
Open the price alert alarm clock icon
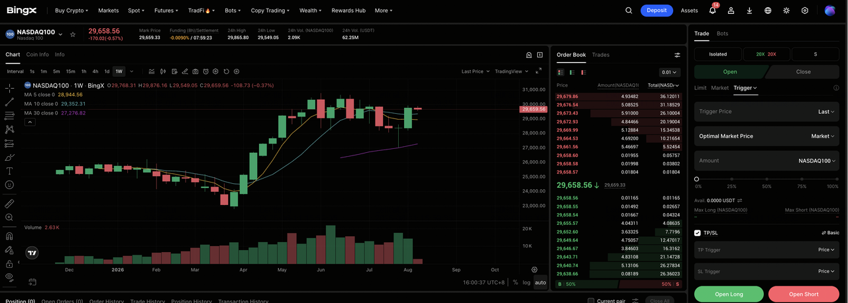click(206, 71)
